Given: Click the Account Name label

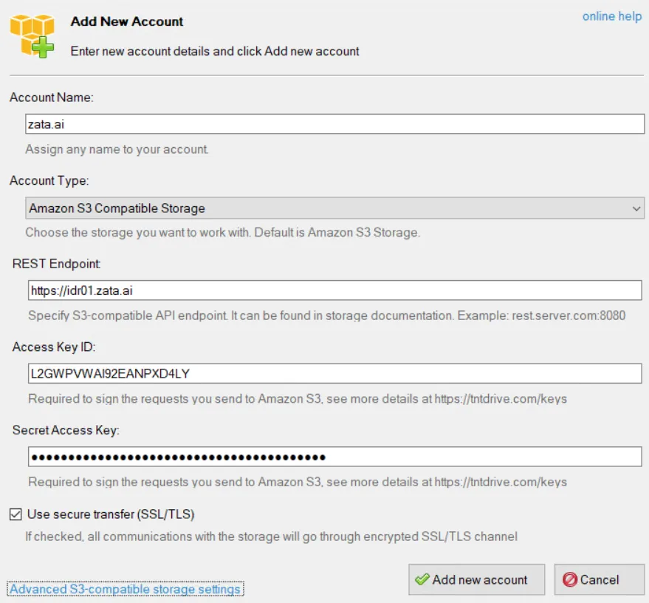Looking at the screenshot, I should (x=52, y=98).
